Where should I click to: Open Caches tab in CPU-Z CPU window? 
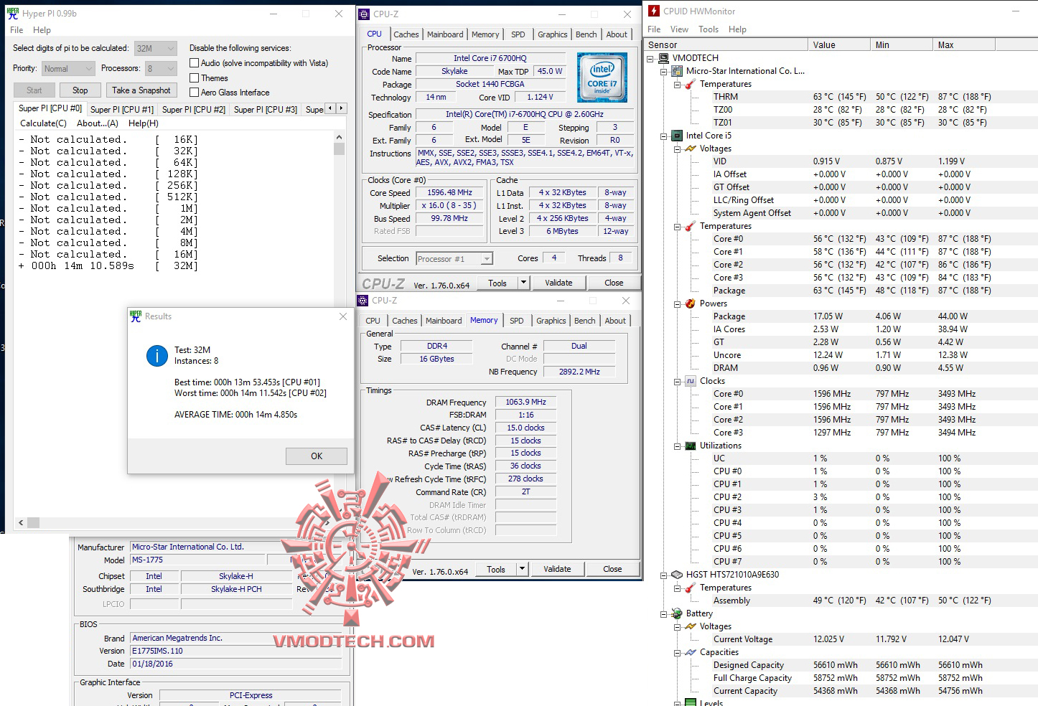tap(406, 34)
